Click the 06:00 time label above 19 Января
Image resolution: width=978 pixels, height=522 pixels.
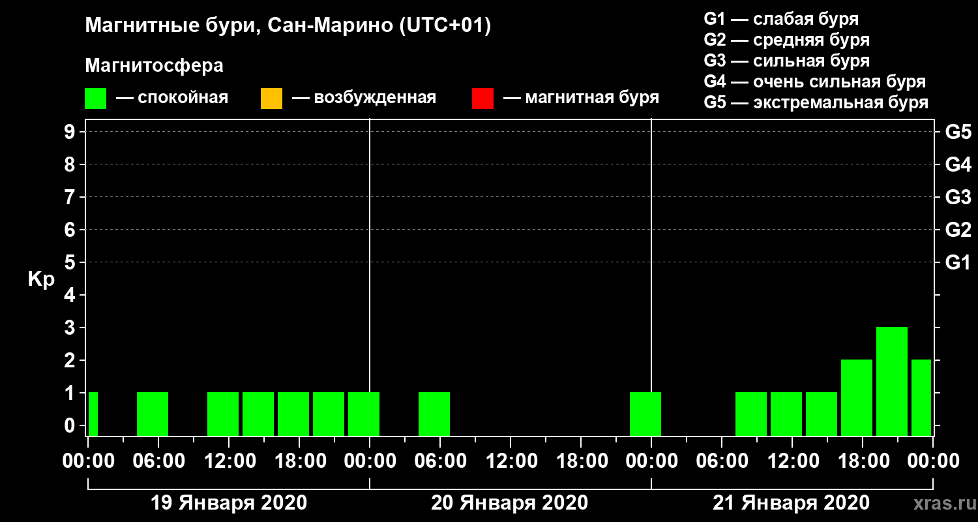[x=158, y=461]
